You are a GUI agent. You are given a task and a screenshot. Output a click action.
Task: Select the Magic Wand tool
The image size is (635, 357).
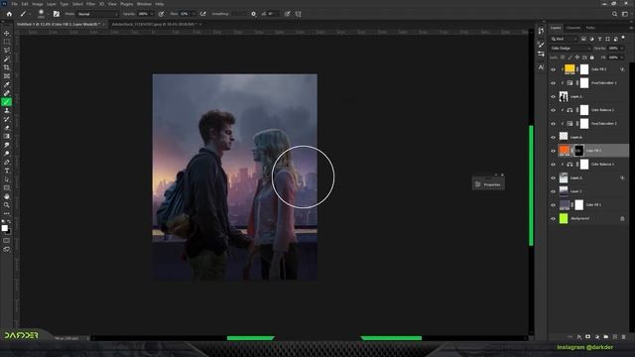[x=7, y=59]
